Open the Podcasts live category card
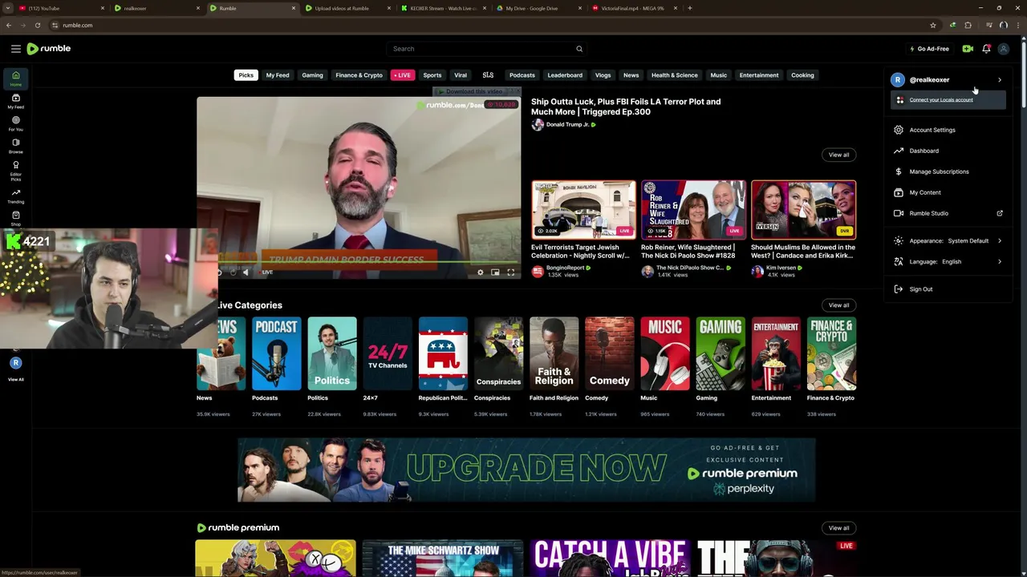Screen dimensions: 1027x577 (276, 353)
